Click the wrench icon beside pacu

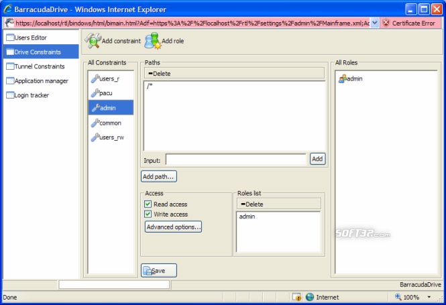pos(95,93)
